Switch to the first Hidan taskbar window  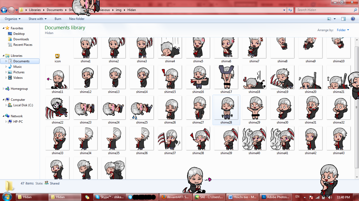[32, 197]
